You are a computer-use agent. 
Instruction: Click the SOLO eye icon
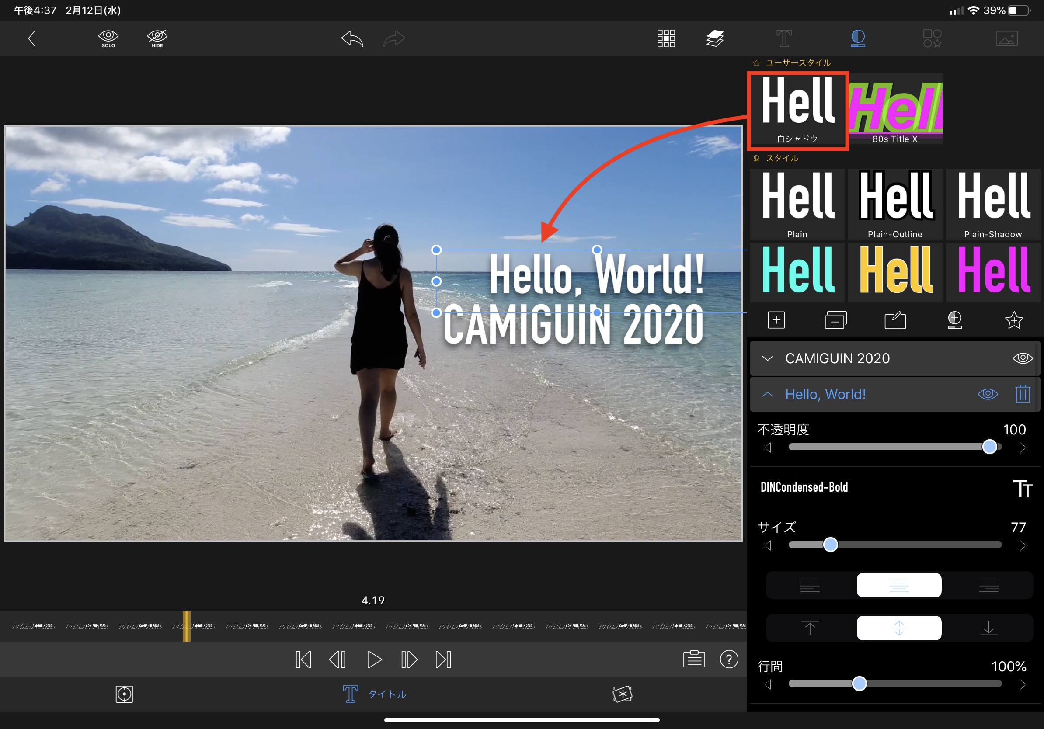(x=108, y=38)
